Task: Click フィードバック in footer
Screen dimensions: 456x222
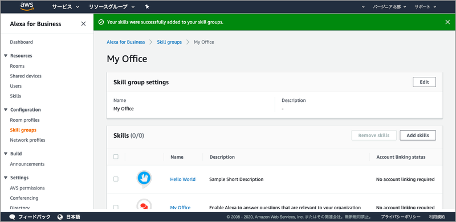Action: click(34, 217)
